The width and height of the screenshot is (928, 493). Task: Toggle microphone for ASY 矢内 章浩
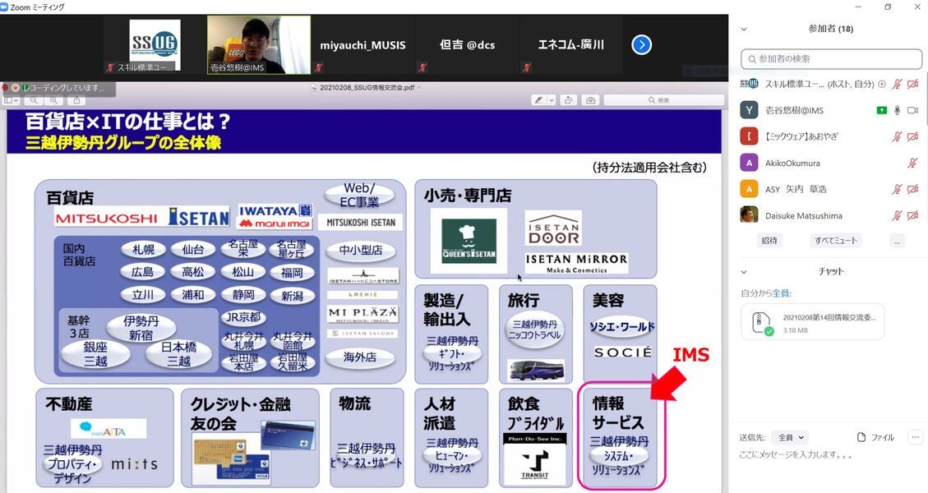(x=898, y=189)
